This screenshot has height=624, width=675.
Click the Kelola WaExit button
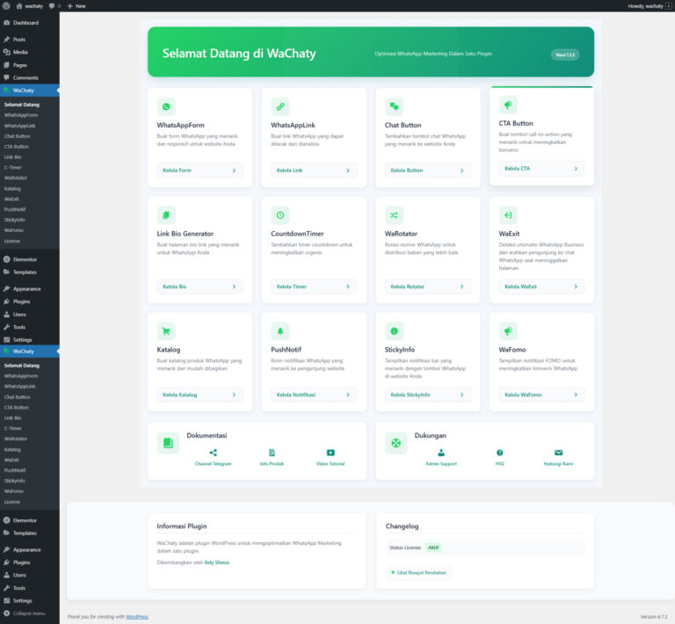click(541, 287)
